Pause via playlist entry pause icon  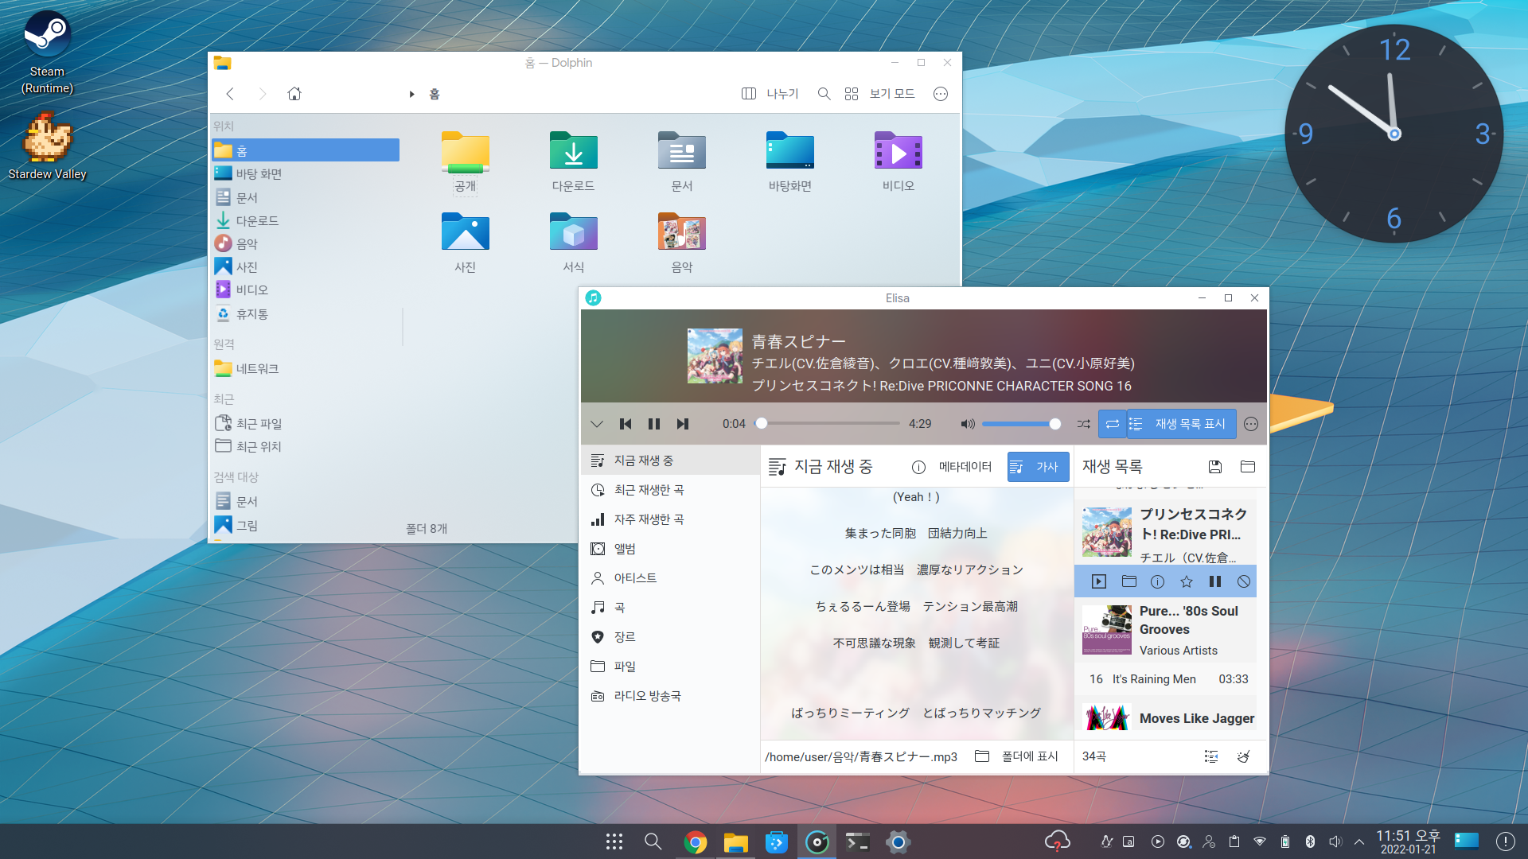pyautogui.click(x=1215, y=581)
